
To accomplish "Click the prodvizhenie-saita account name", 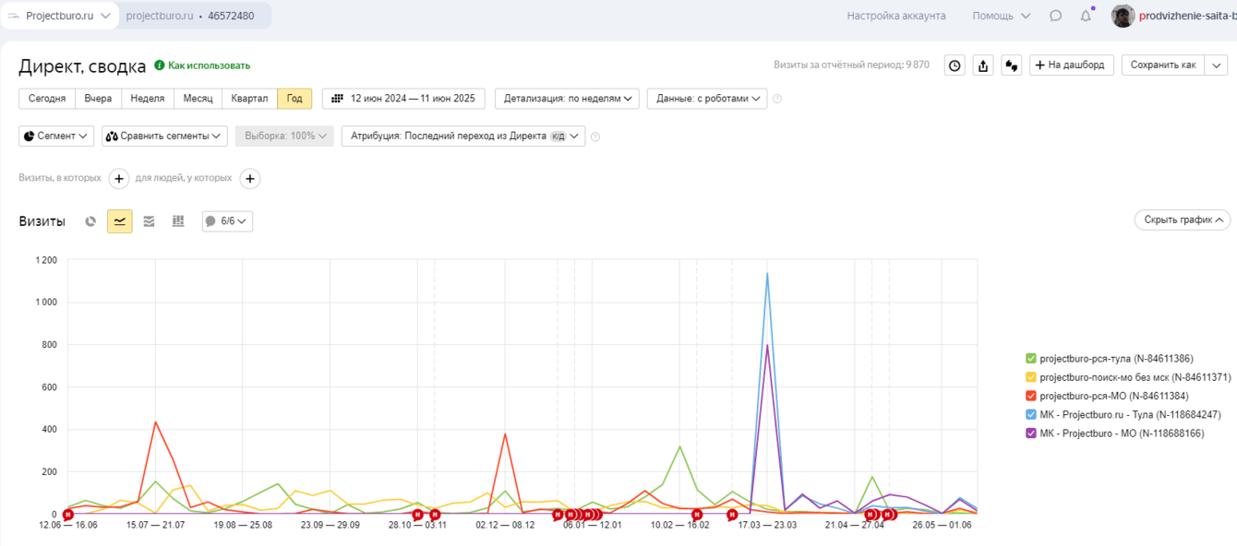I will coord(1188,16).
